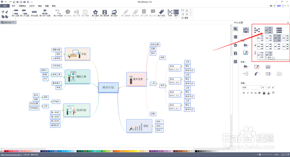Click the Insert Topic (插入主题) button
Viewport: 290px width, 157px height.
click(x=15, y=13)
